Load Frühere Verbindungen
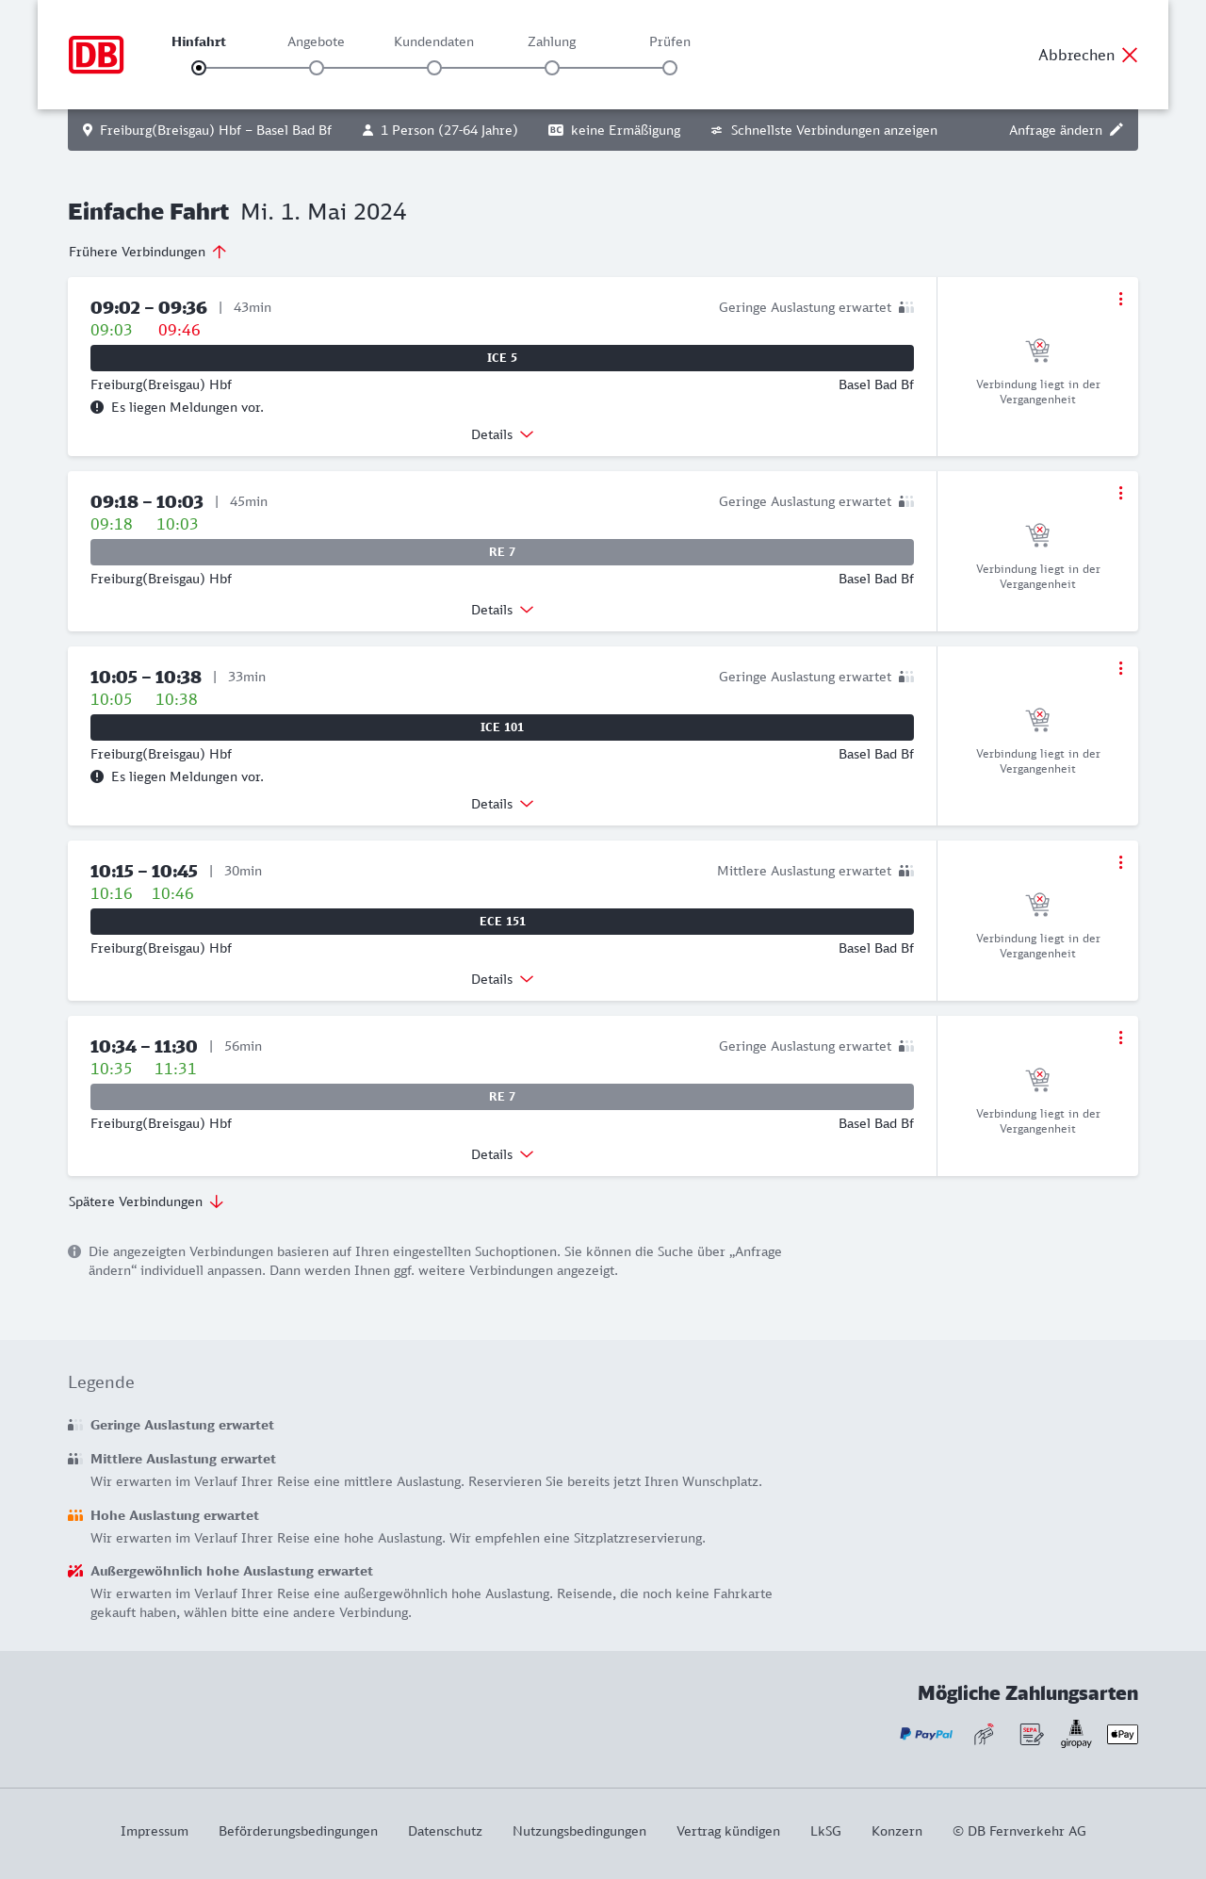Screen dimensions: 1206x1879 (x=148, y=252)
